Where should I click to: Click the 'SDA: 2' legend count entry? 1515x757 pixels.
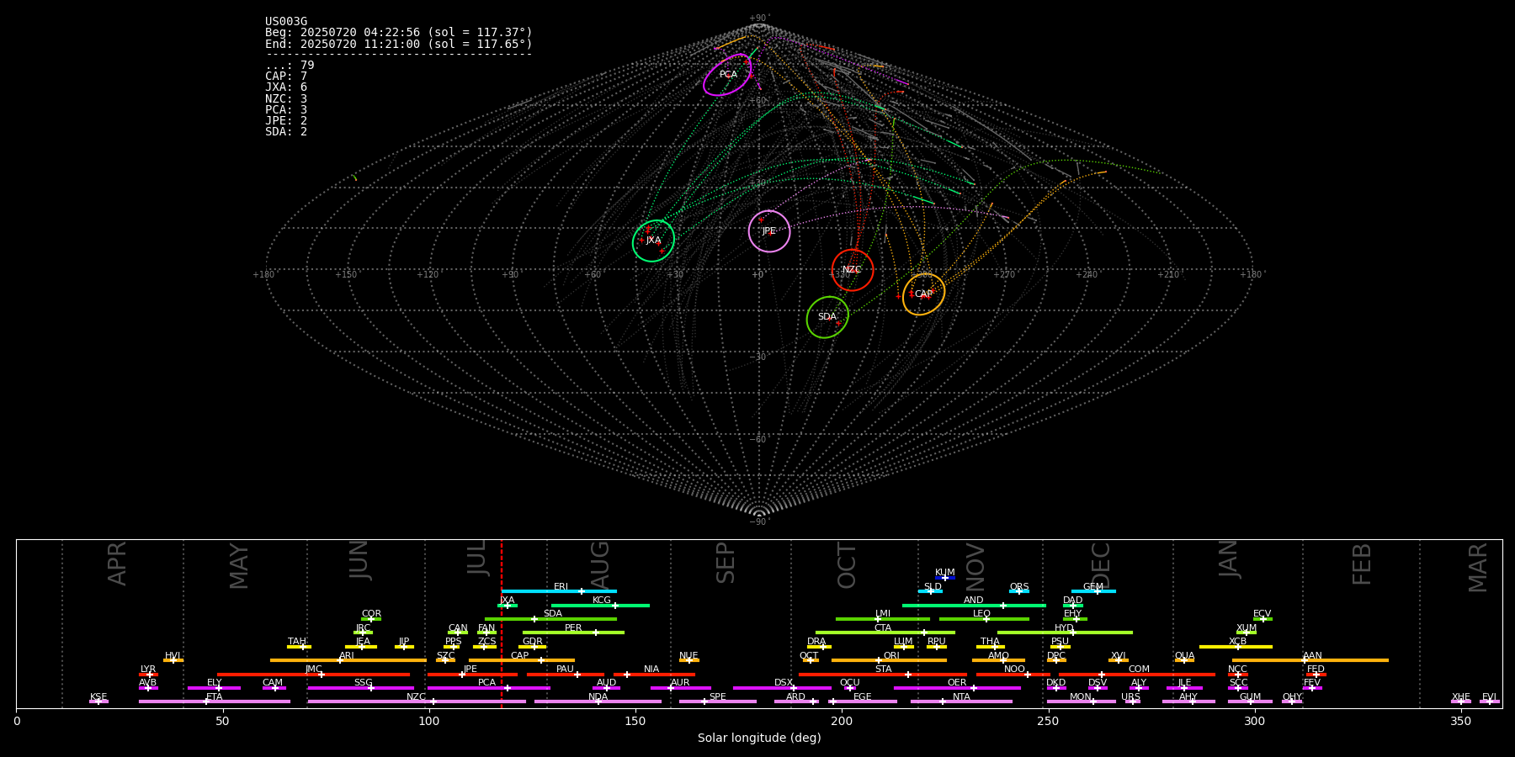286,132
